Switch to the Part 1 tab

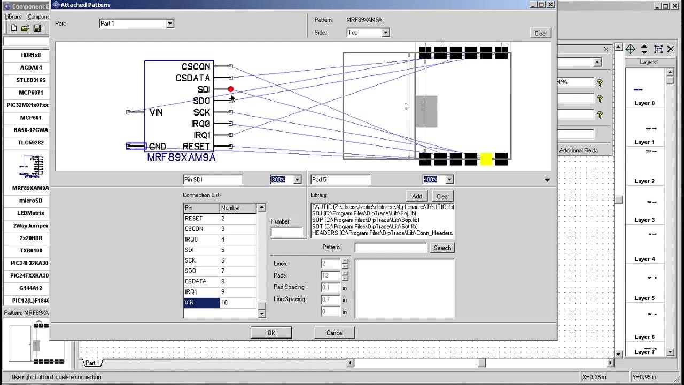tap(92, 363)
